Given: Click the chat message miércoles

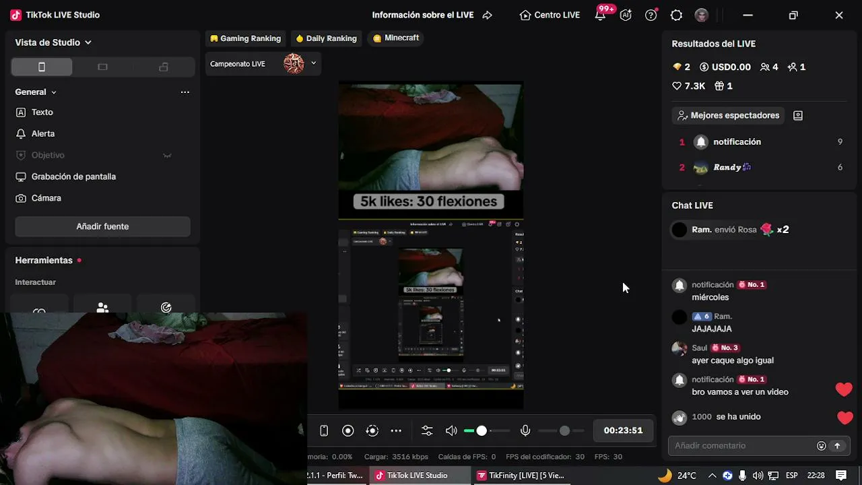Looking at the screenshot, I should click(x=710, y=298).
